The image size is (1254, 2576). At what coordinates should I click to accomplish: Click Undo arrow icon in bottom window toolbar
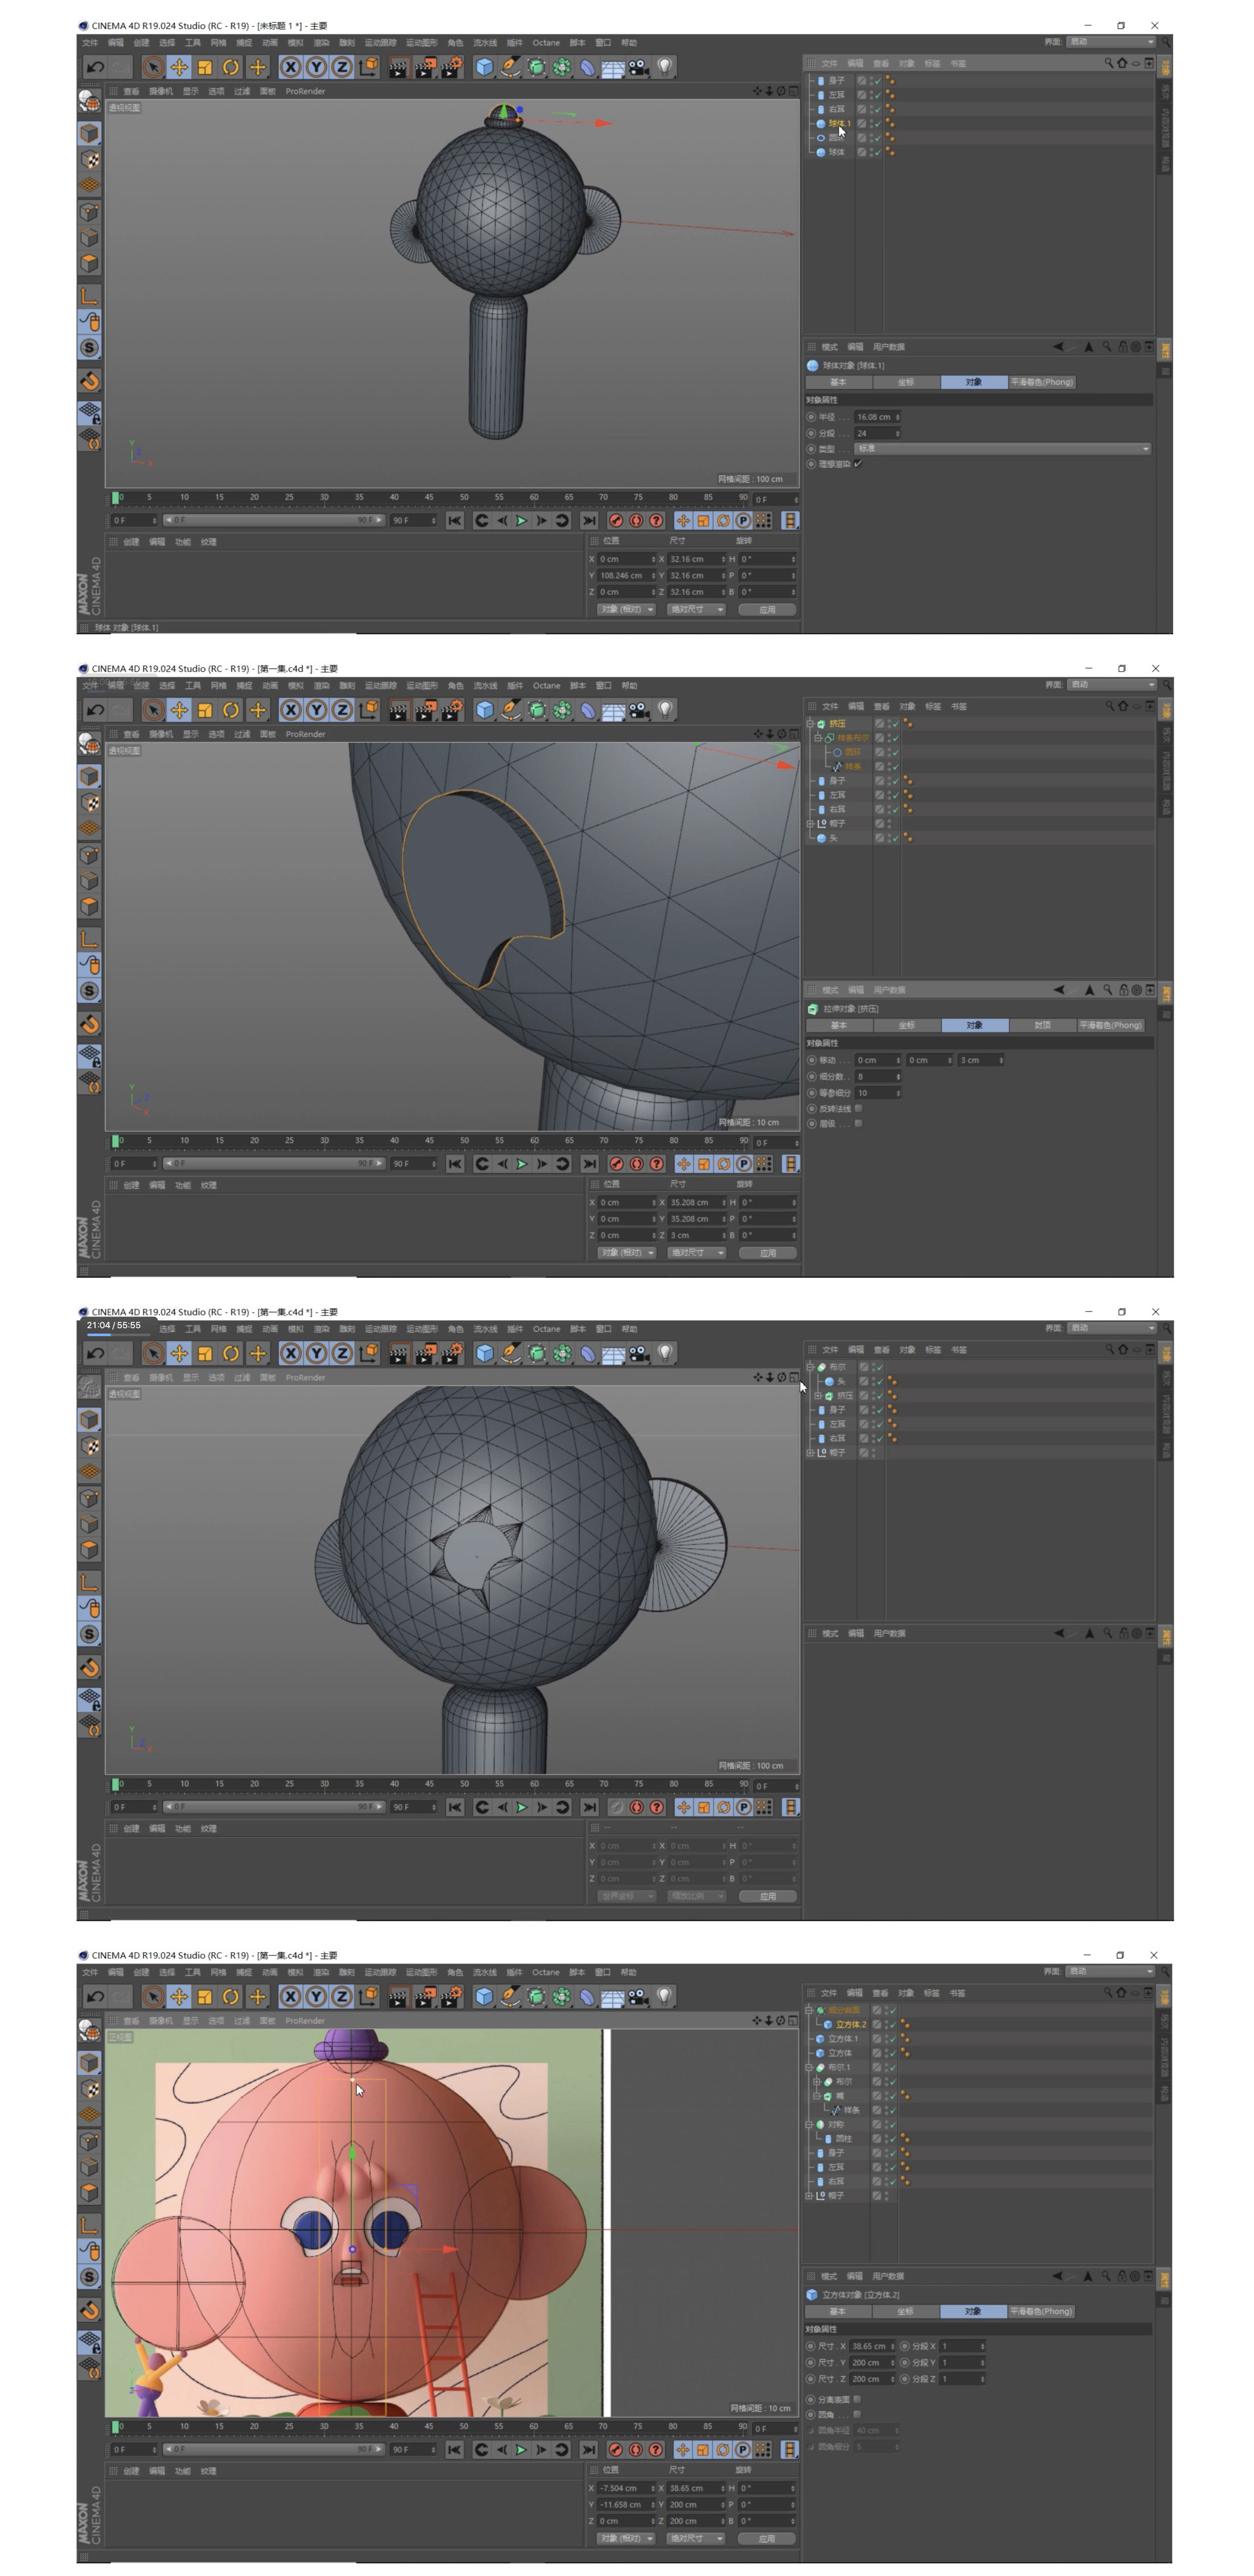click(95, 1996)
